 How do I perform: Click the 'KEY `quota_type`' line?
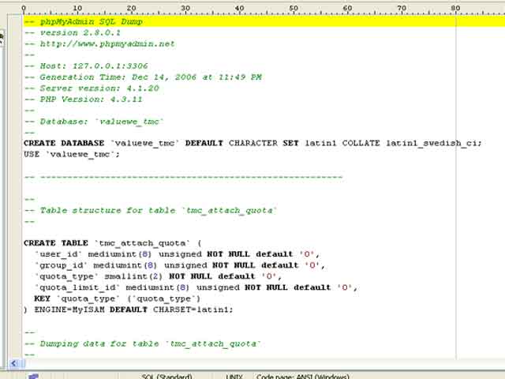[118, 298]
